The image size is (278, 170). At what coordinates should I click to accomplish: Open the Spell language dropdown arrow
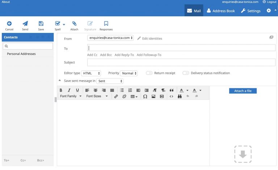tap(64, 25)
